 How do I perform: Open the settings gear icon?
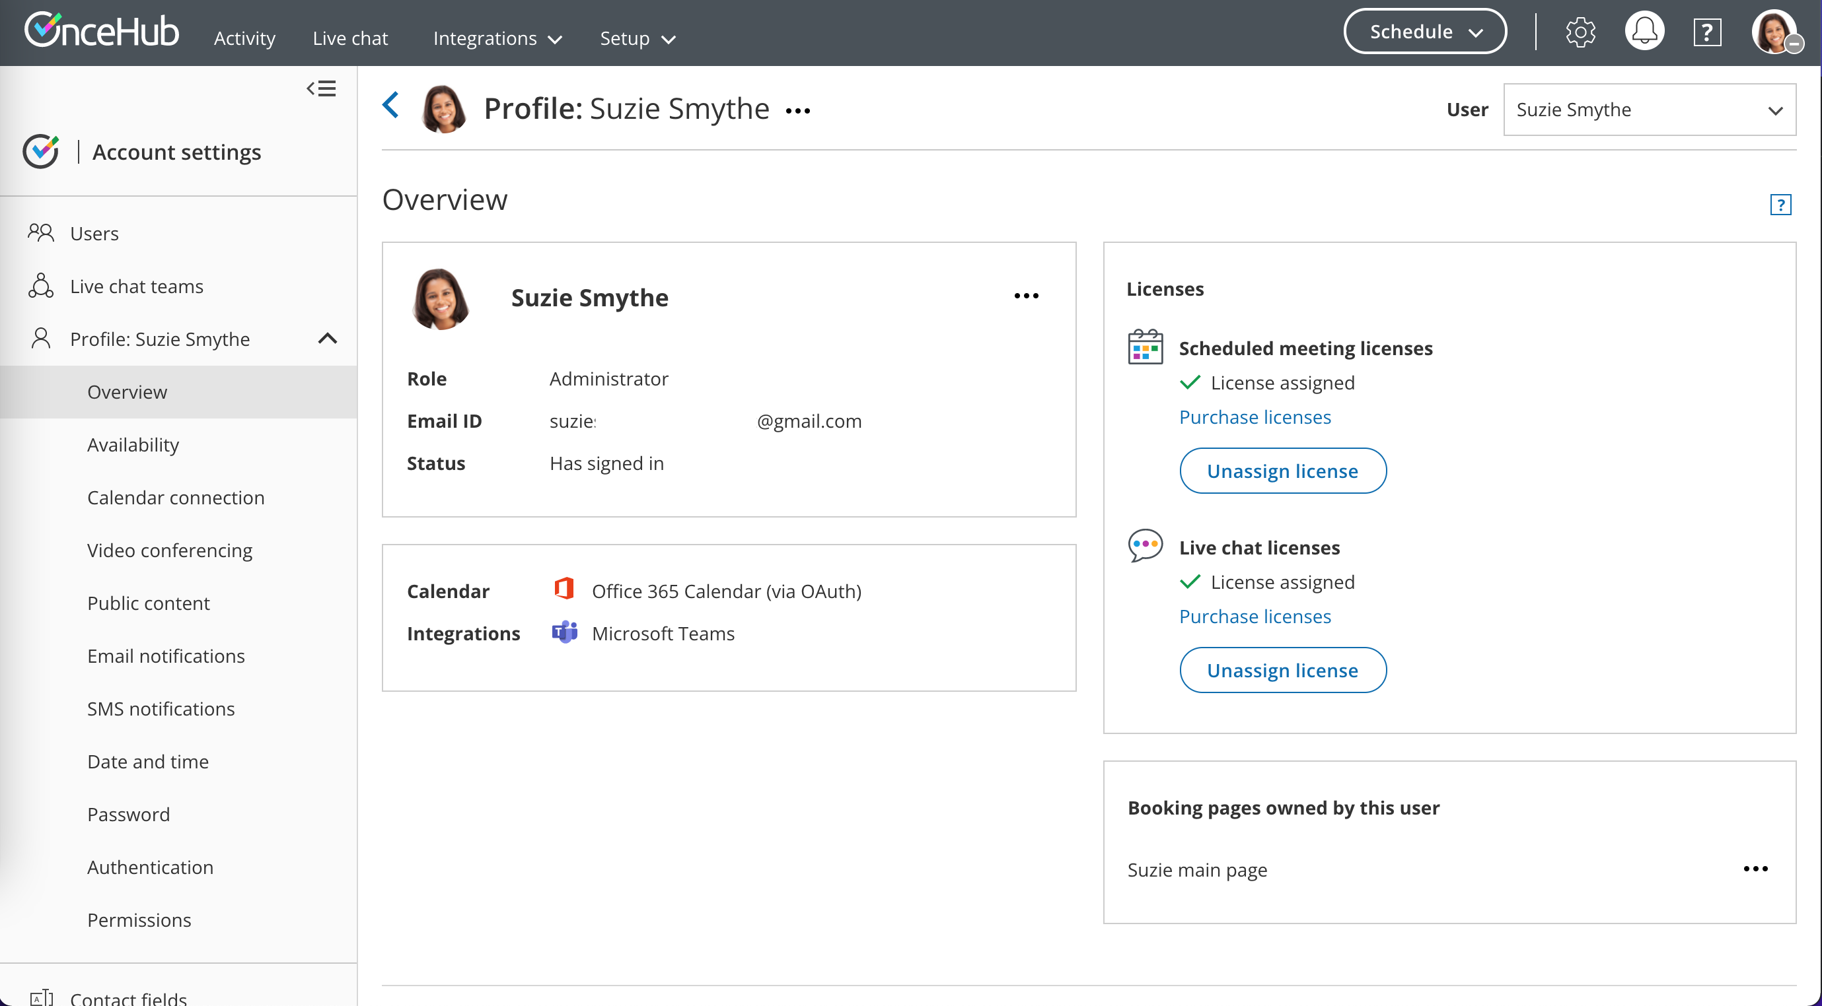1580,32
